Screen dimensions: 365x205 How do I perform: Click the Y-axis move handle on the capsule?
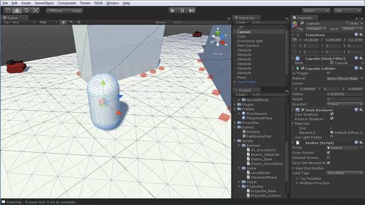(103, 83)
